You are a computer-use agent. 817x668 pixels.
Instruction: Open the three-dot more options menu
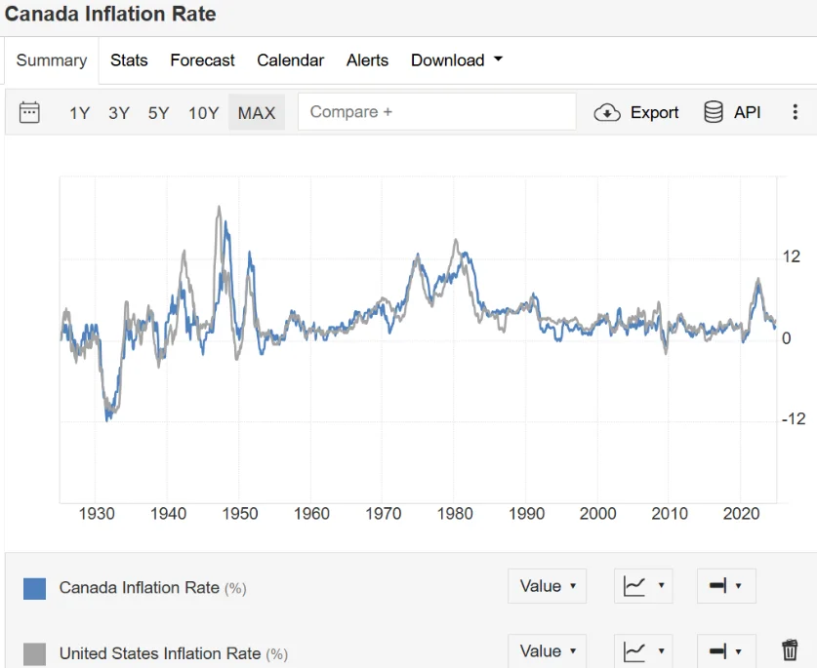[795, 112]
